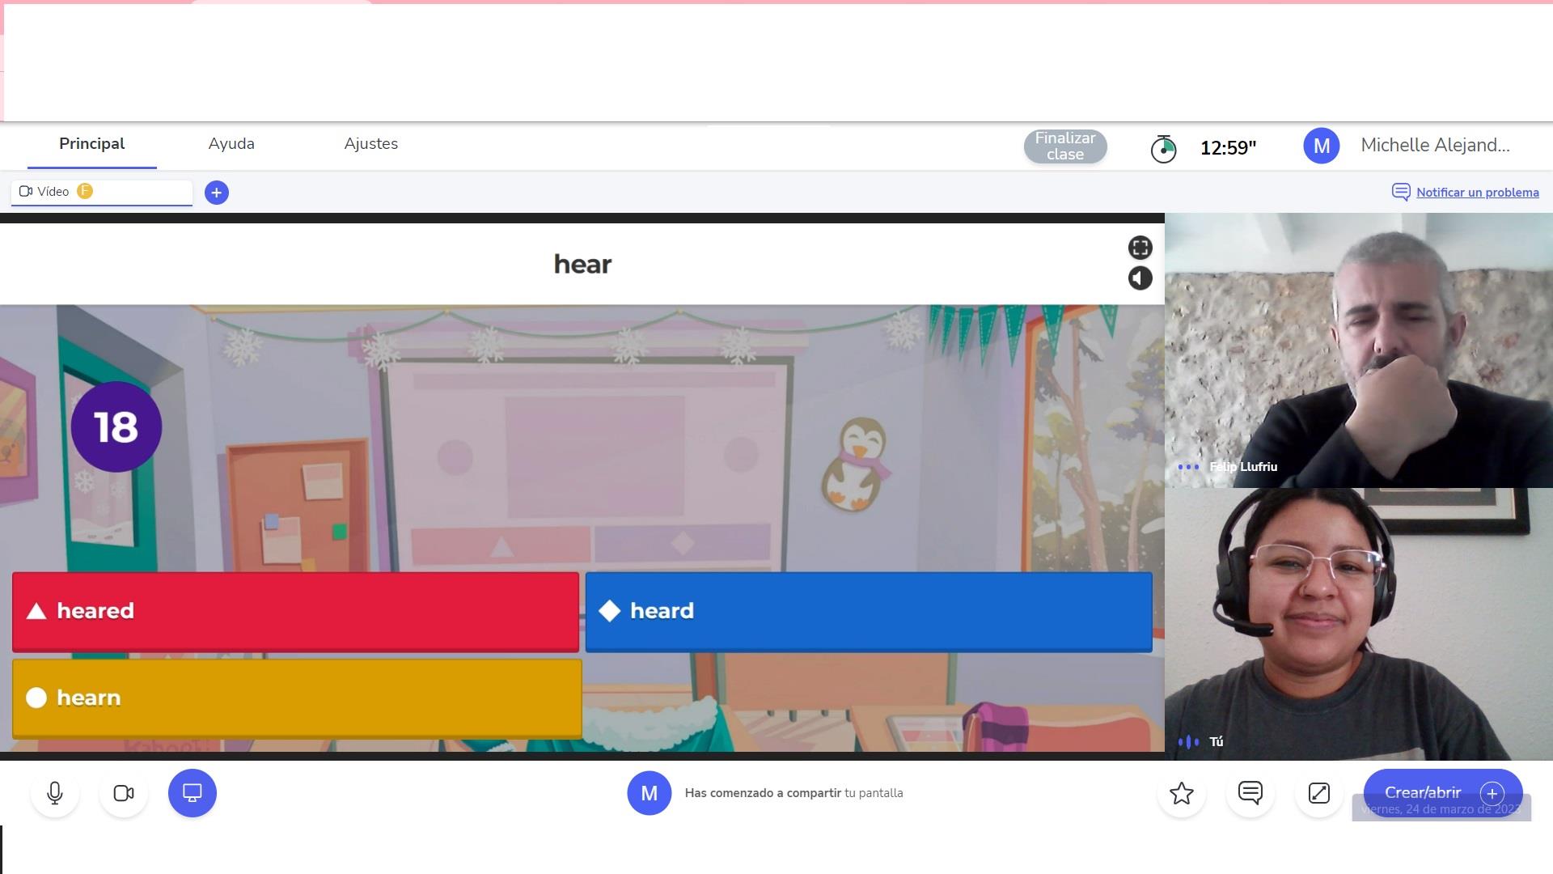The image size is (1553, 874).
Task: Mute the microphone
Action: 55,793
